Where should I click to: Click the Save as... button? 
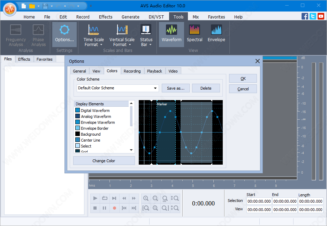[176, 88]
